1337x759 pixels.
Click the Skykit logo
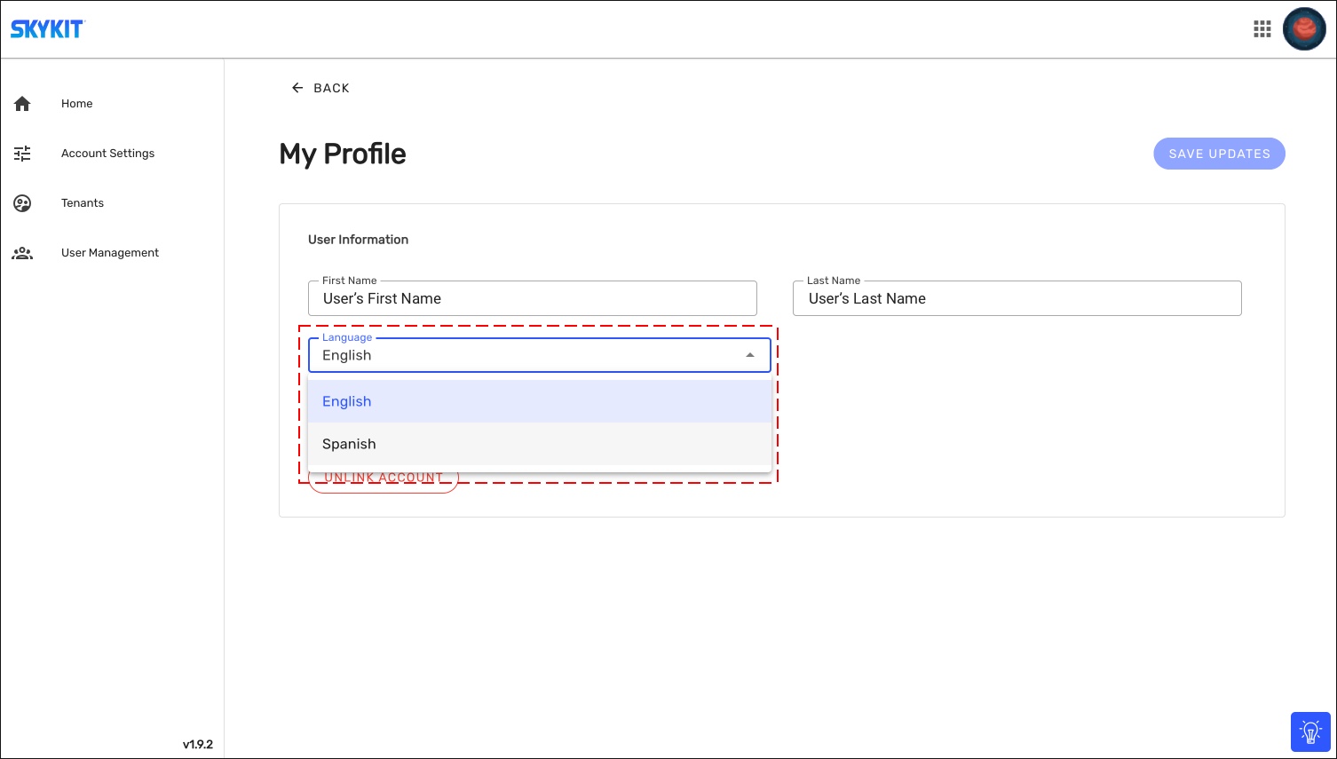(47, 29)
